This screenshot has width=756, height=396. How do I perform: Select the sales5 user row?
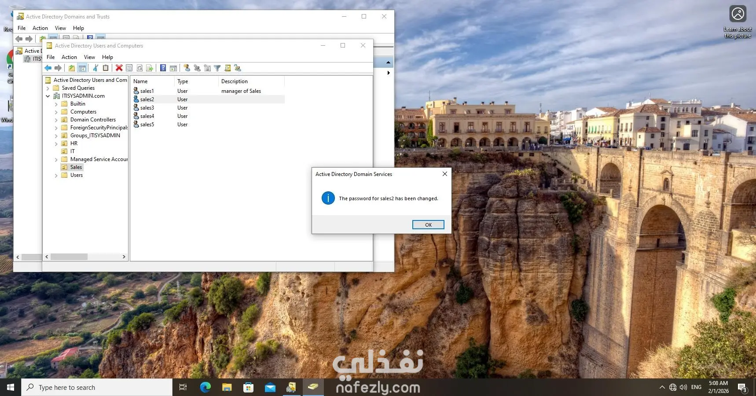point(208,125)
